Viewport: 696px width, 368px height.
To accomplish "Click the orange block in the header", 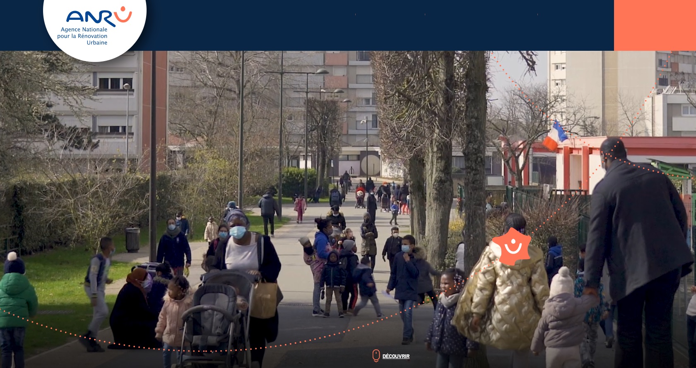I will point(655,25).
